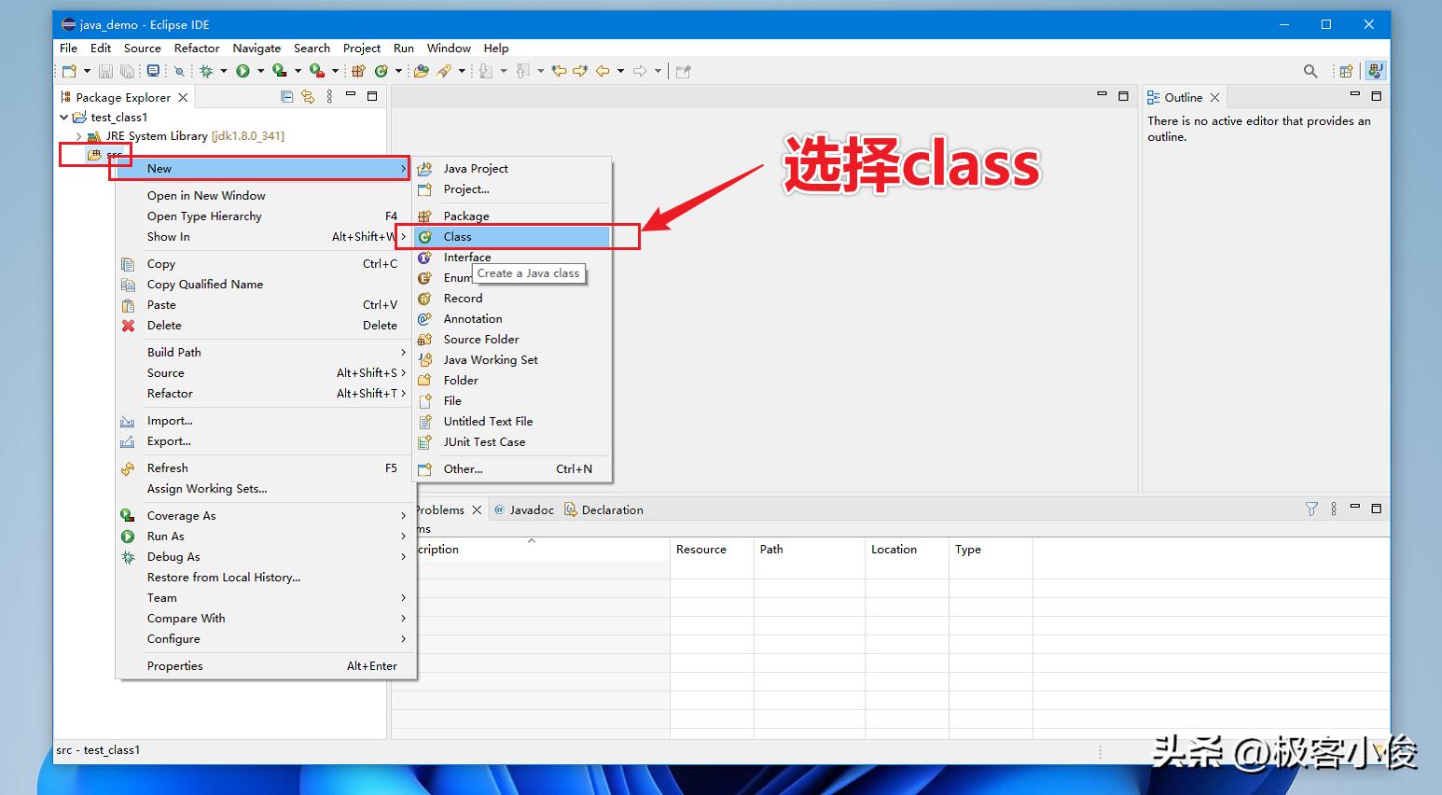Collapse All in Package Explorer toolbar
This screenshot has height=795, width=1442.
(286, 96)
